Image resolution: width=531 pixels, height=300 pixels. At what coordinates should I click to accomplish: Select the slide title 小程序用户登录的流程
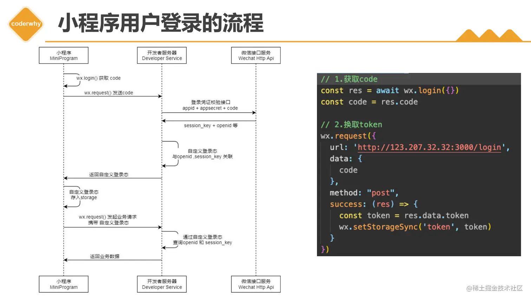point(161,23)
